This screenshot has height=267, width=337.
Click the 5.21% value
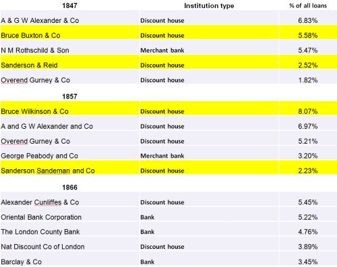click(x=308, y=141)
